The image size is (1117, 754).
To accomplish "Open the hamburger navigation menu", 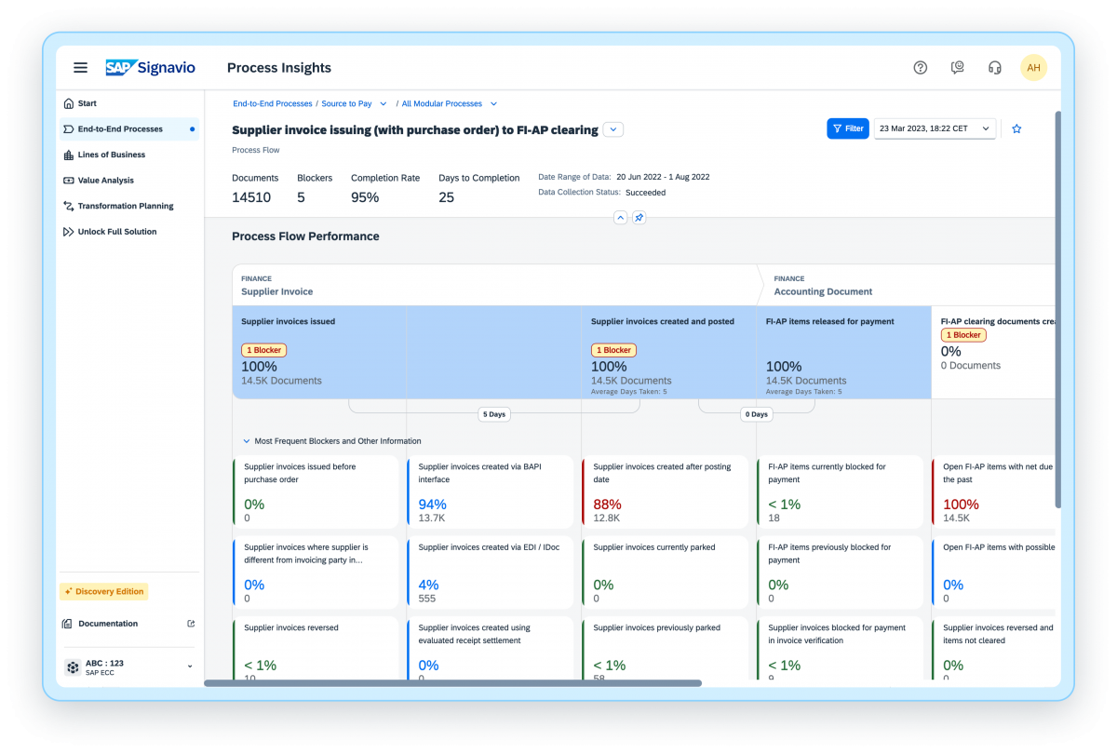I will click(80, 67).
